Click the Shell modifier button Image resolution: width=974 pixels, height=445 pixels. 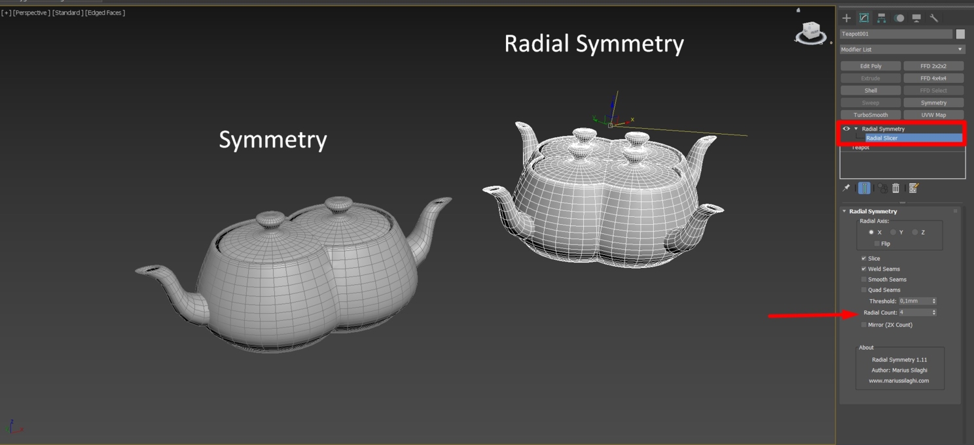(871, 91)
